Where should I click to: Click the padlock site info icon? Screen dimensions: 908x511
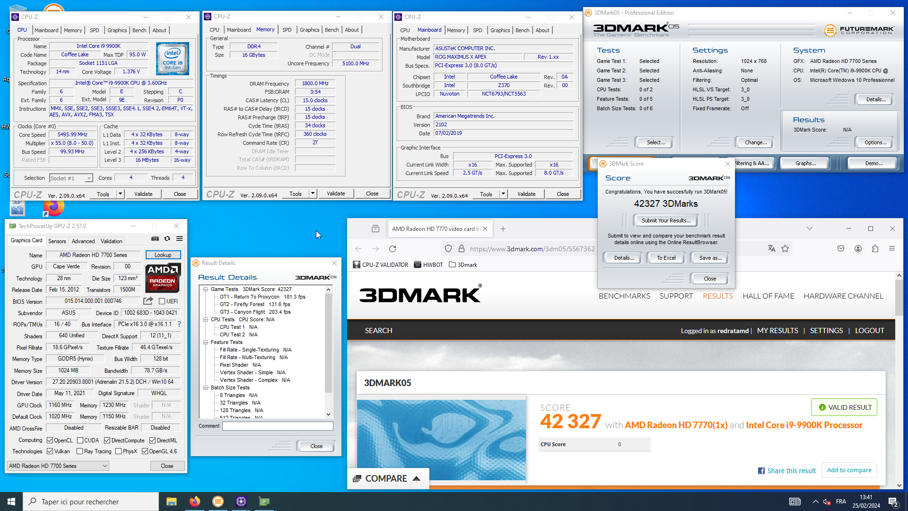[461, 248]
